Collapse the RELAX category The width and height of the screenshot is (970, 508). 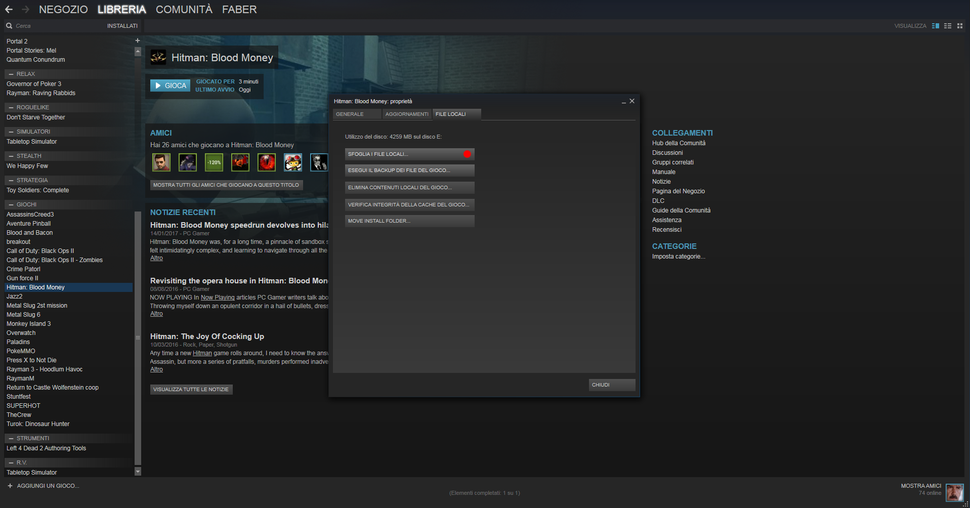pos(11,74)
